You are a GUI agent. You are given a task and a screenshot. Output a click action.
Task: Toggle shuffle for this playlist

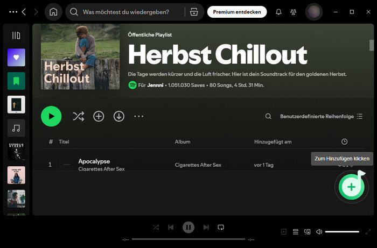pyautogui.click(x=79, y=116)
